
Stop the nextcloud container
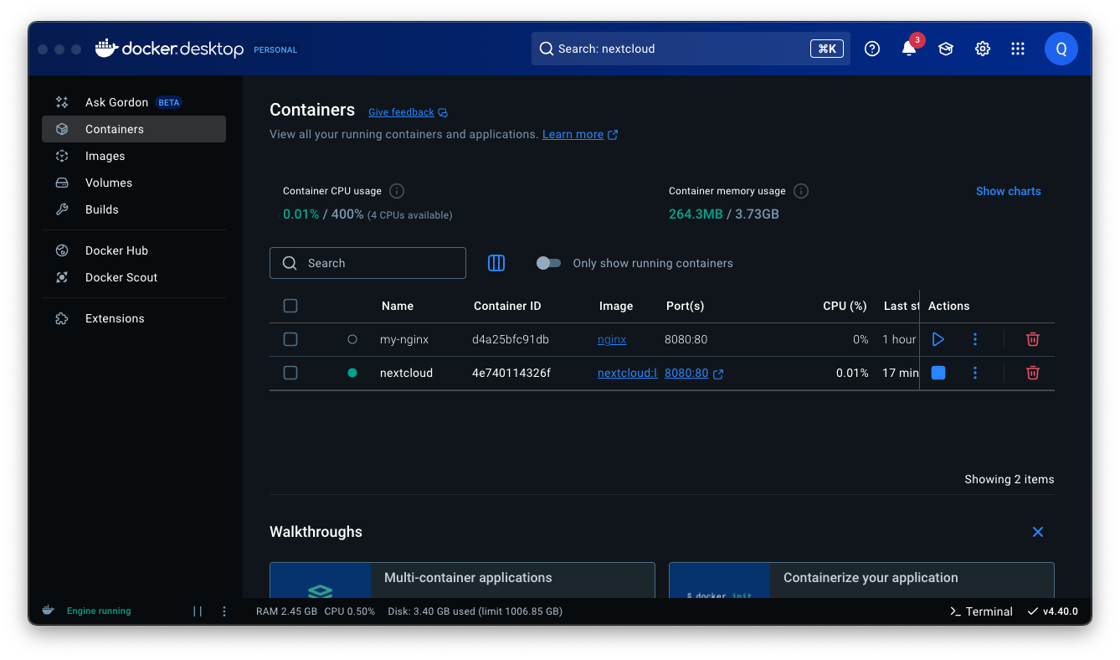pyautogui.click(x=938, y=373)
